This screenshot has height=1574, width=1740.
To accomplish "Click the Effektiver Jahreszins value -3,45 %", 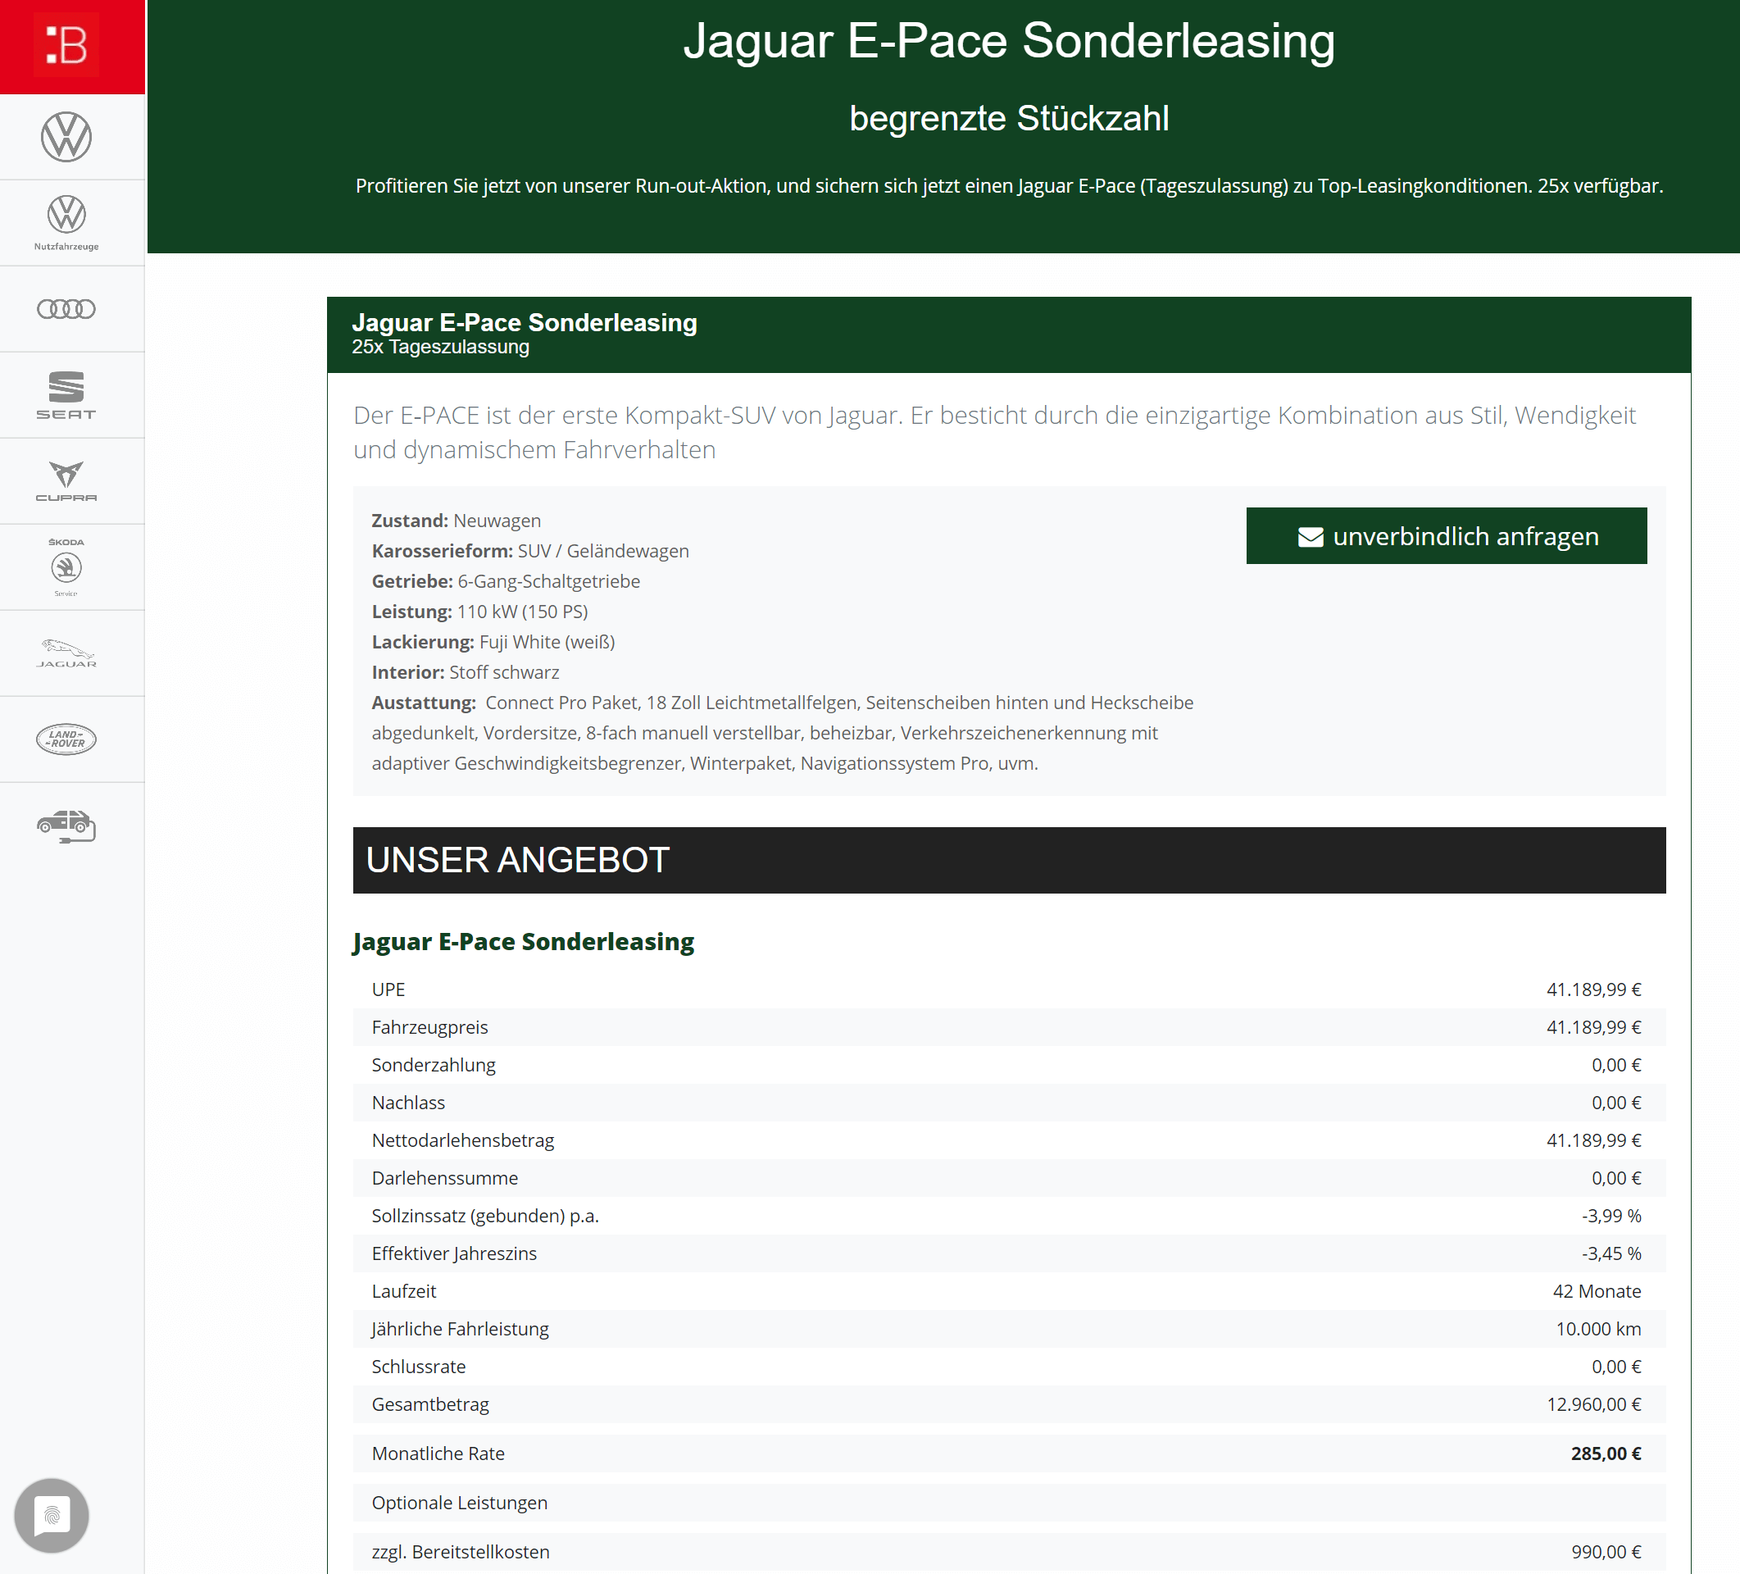I will 1611,1253.
